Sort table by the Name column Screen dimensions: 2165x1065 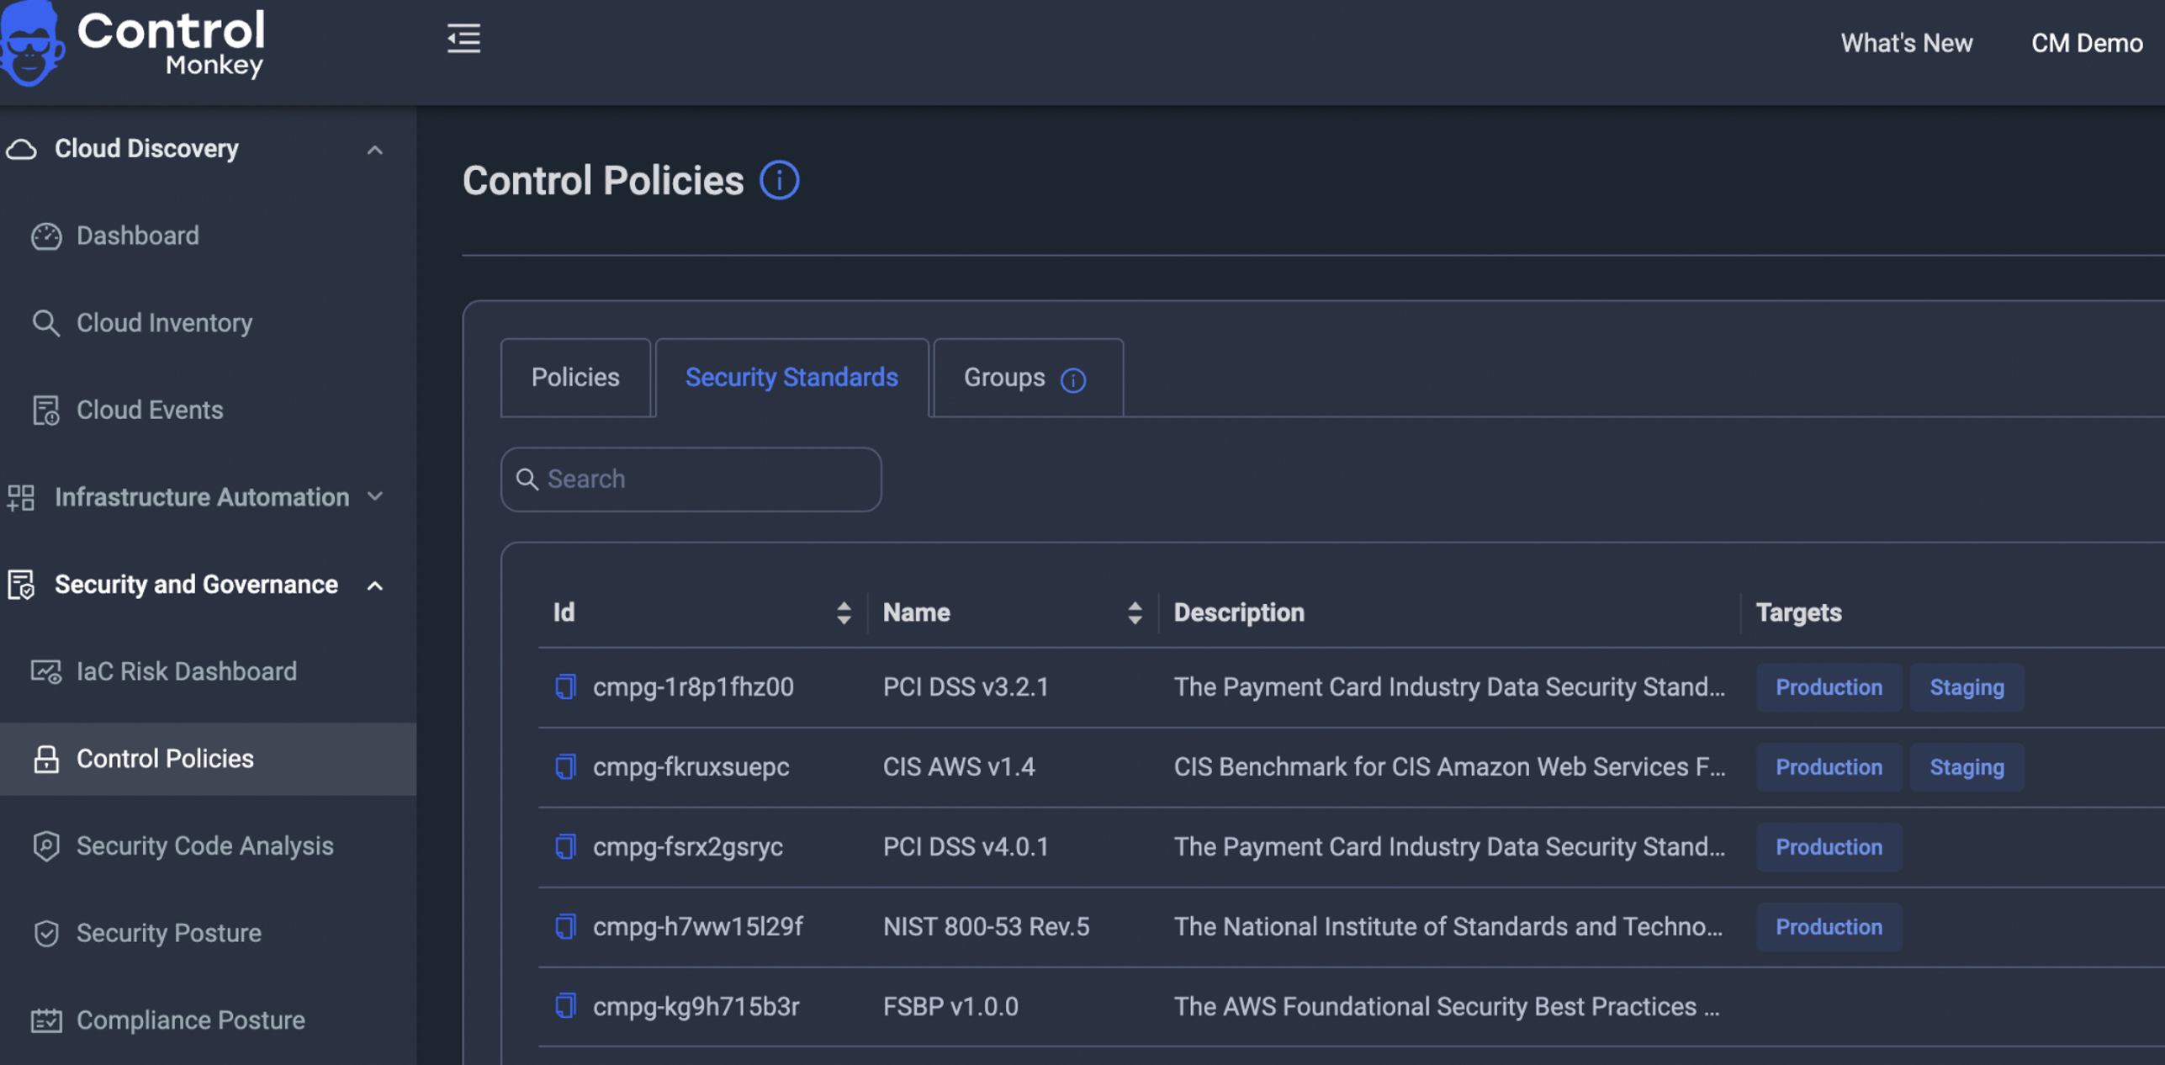click(1134, 612)
